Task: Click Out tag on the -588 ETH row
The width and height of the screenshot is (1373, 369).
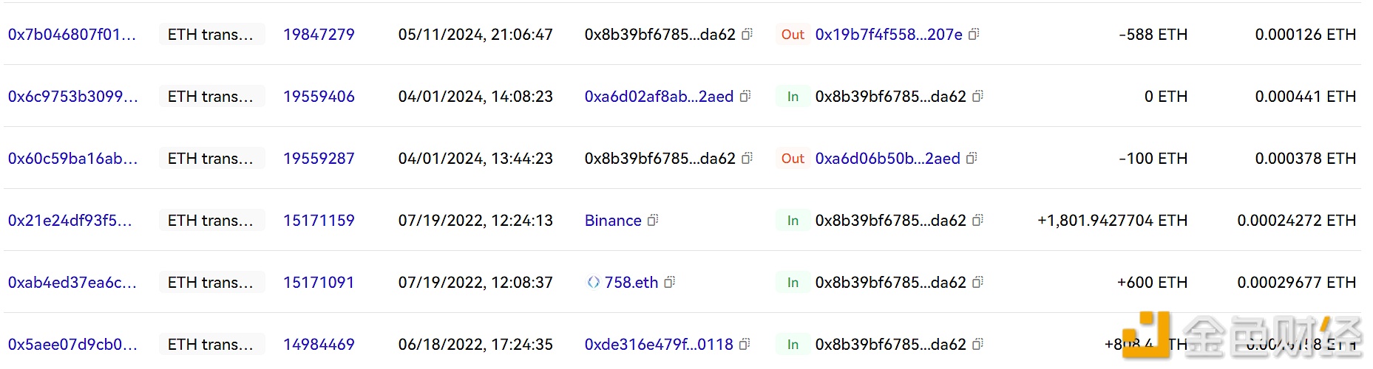Action: click(x=793, y=34)
